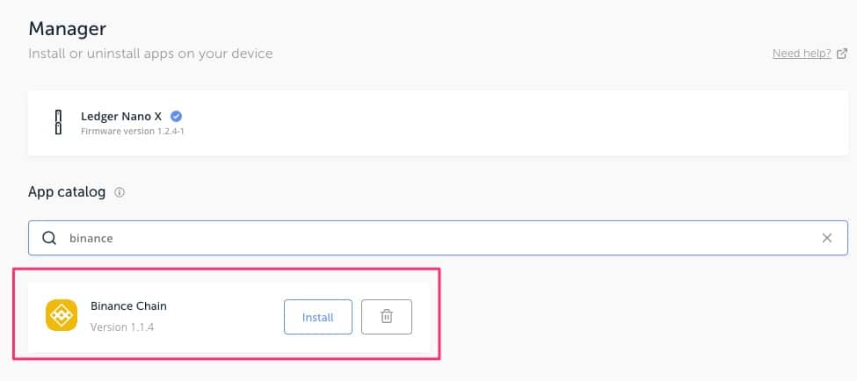
Task: Click the blue verified badge icon
Action: [x=176, y=116]
